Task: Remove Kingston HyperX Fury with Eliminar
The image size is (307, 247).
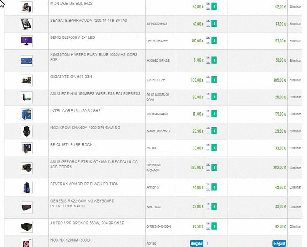Action: pos(295,61)
